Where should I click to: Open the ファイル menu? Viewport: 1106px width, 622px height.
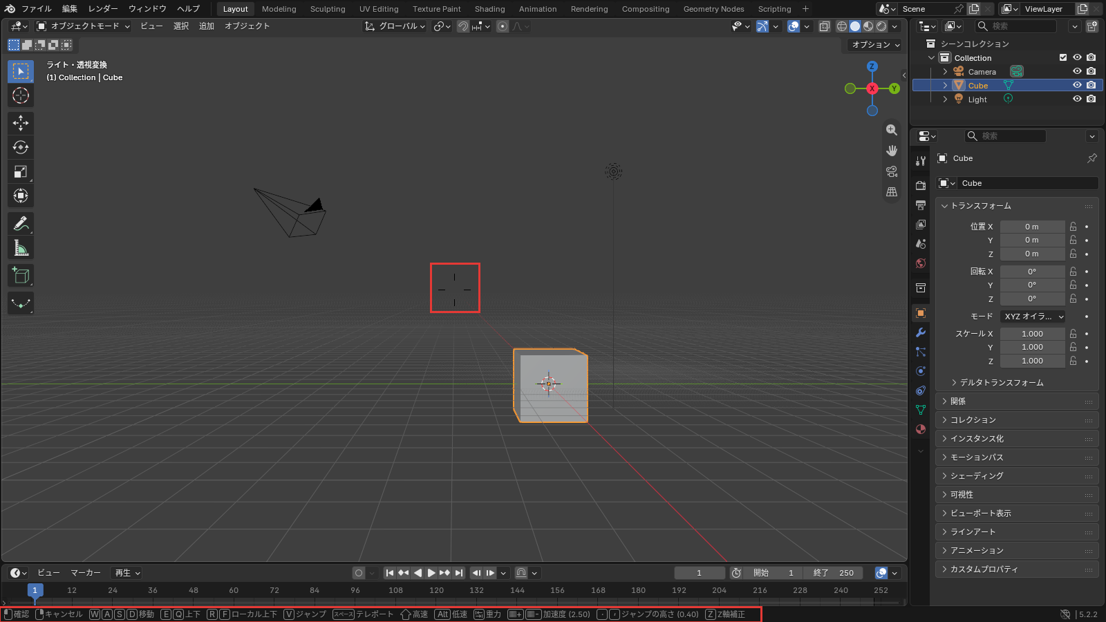(37, 9)
